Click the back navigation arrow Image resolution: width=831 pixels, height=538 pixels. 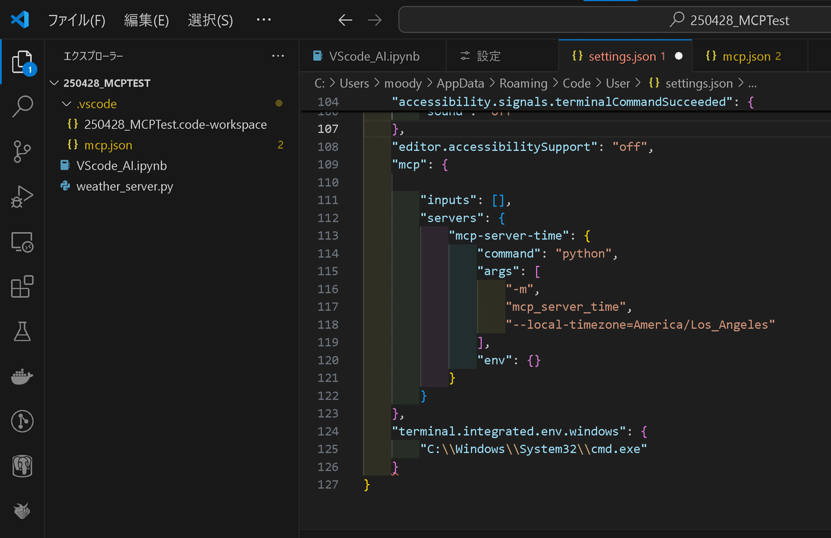[x=345, y=20]
